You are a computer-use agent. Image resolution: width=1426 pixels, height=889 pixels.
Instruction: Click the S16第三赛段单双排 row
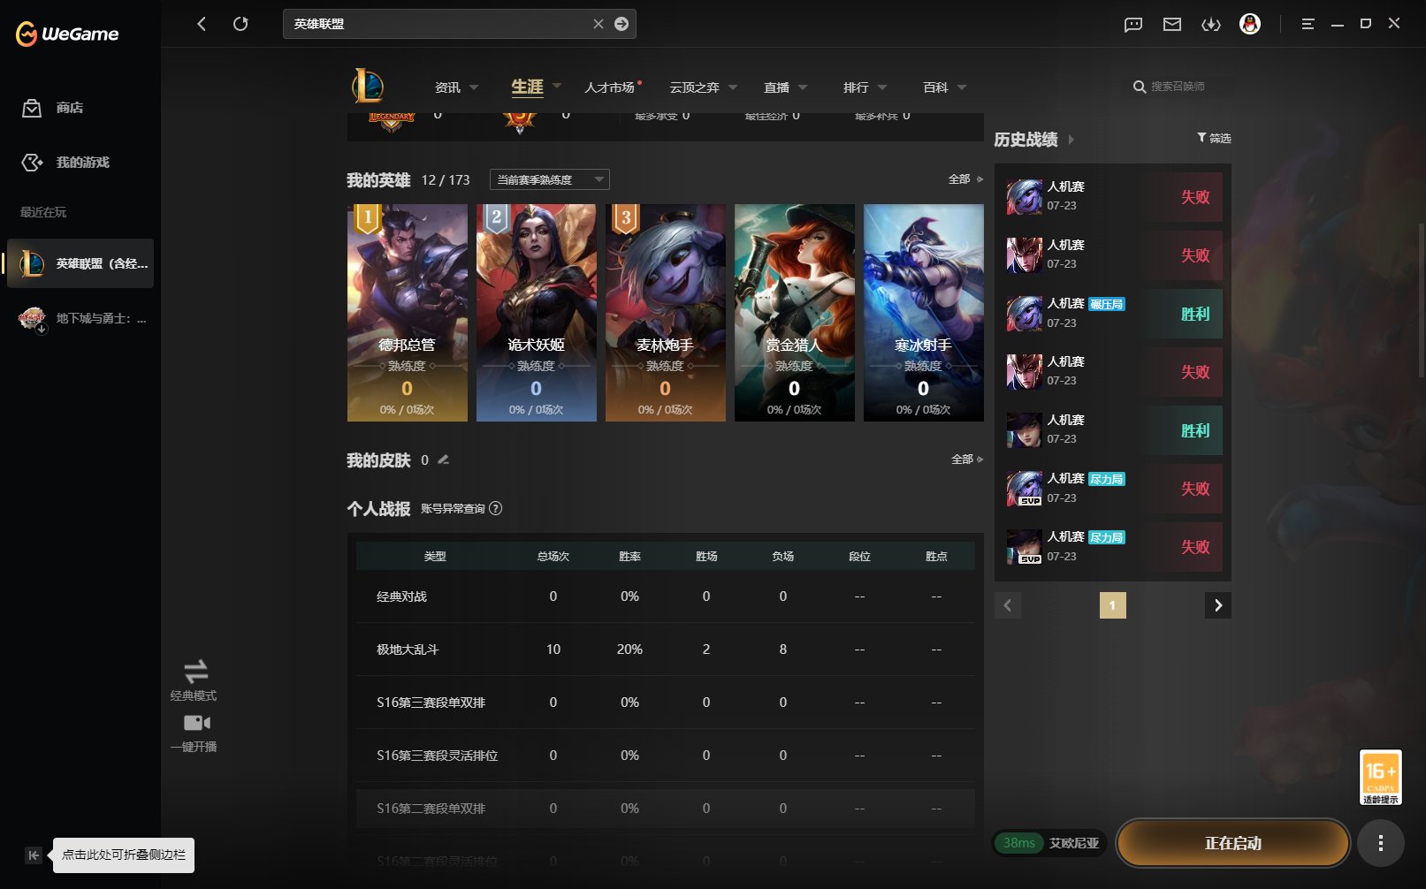click(666, 703)
